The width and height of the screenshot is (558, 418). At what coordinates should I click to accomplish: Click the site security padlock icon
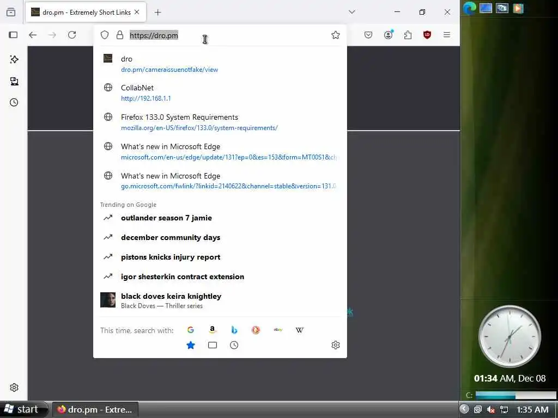point(120,35)
